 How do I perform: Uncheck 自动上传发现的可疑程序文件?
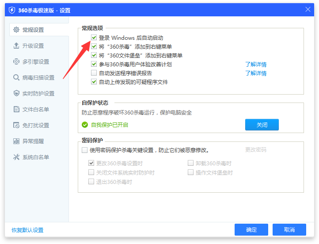pos(94,82)
